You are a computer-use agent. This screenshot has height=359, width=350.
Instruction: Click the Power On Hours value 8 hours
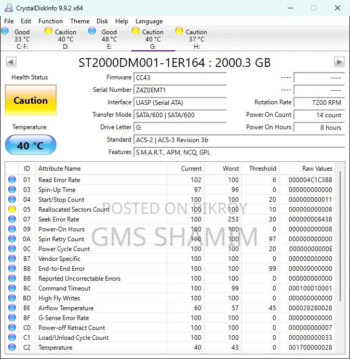tap(319, 127)
